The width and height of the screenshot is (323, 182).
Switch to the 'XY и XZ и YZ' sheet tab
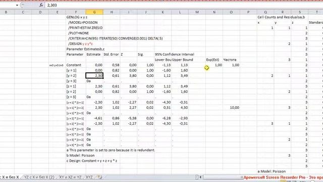click(70, 177)
